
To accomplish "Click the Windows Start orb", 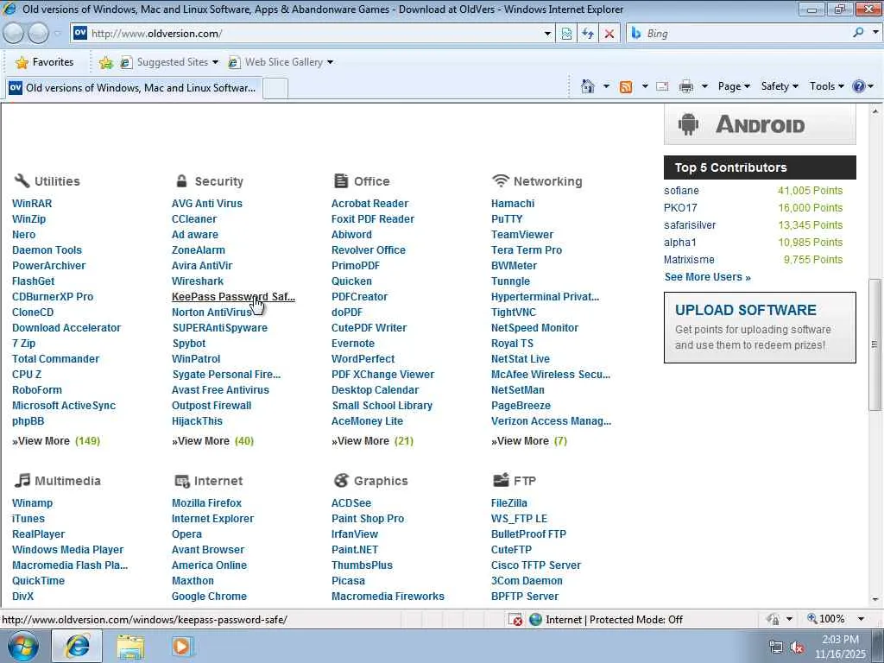I will click(x=23, y=646).
